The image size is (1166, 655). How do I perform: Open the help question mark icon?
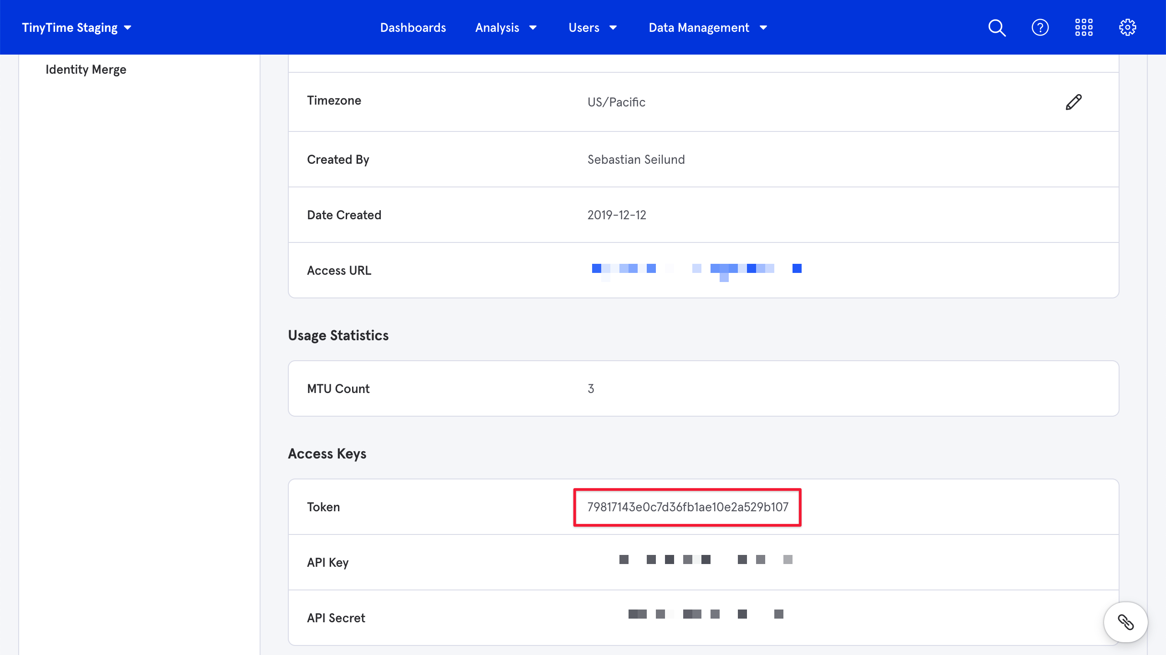click(1040, 28)
